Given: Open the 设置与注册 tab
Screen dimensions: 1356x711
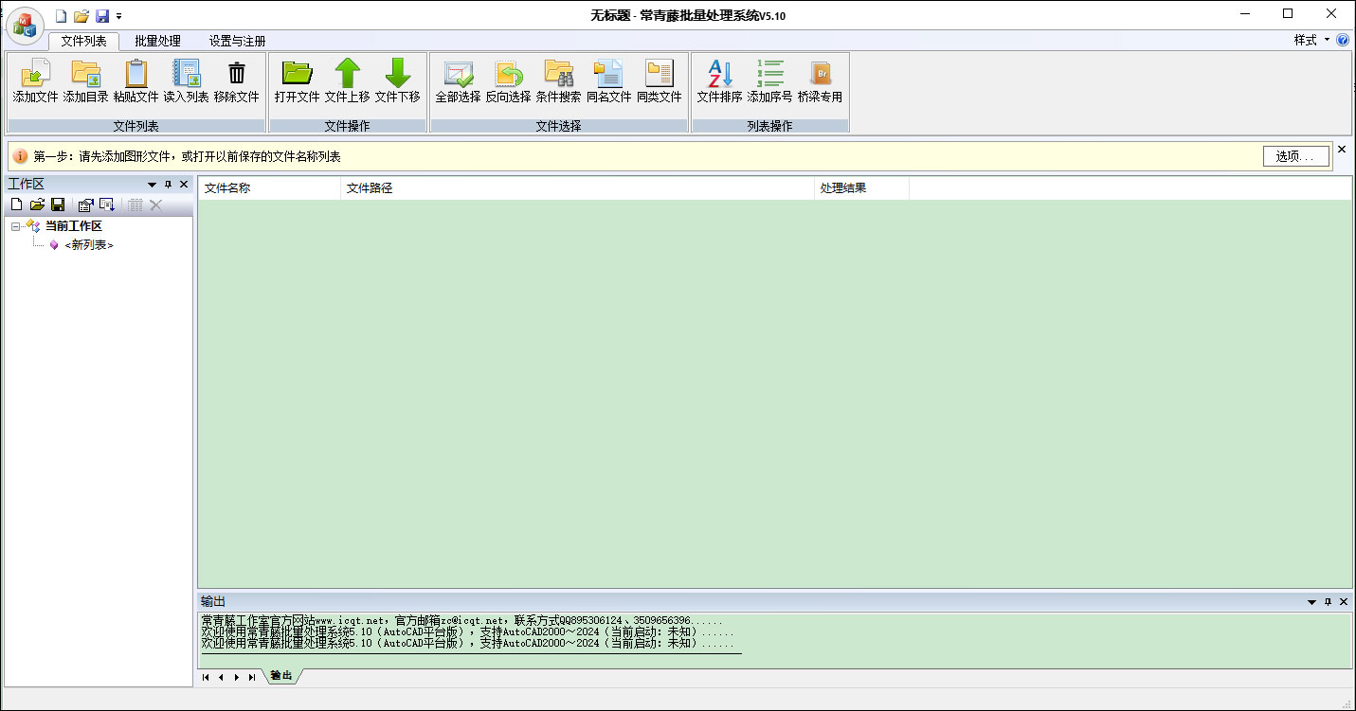Looking at the screenshot, I should click(x=236, y=41).
